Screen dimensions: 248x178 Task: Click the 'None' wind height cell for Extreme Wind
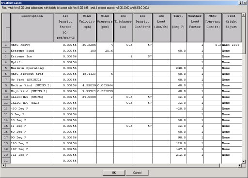click(x=232, y=51)
